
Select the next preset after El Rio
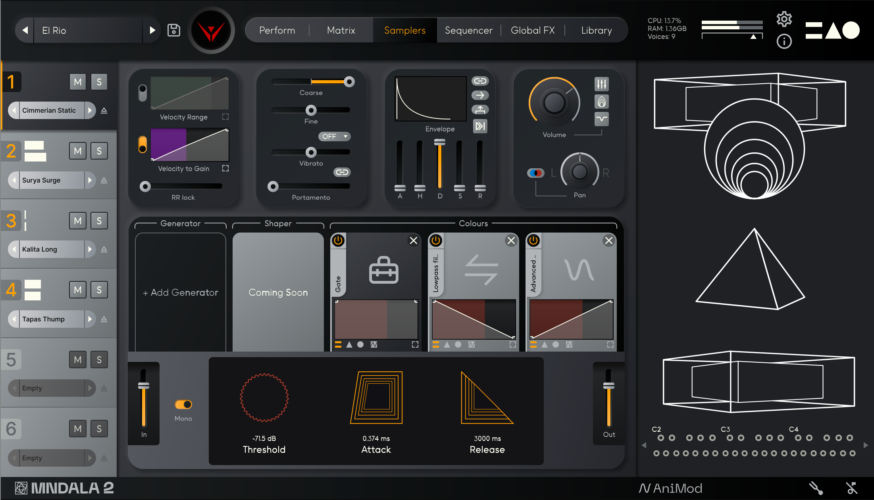pyautogui.click(x=152, y=30)
